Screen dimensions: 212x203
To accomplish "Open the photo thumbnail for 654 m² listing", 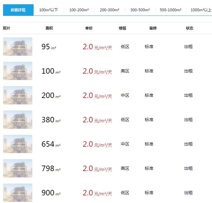I will point(18,144).
